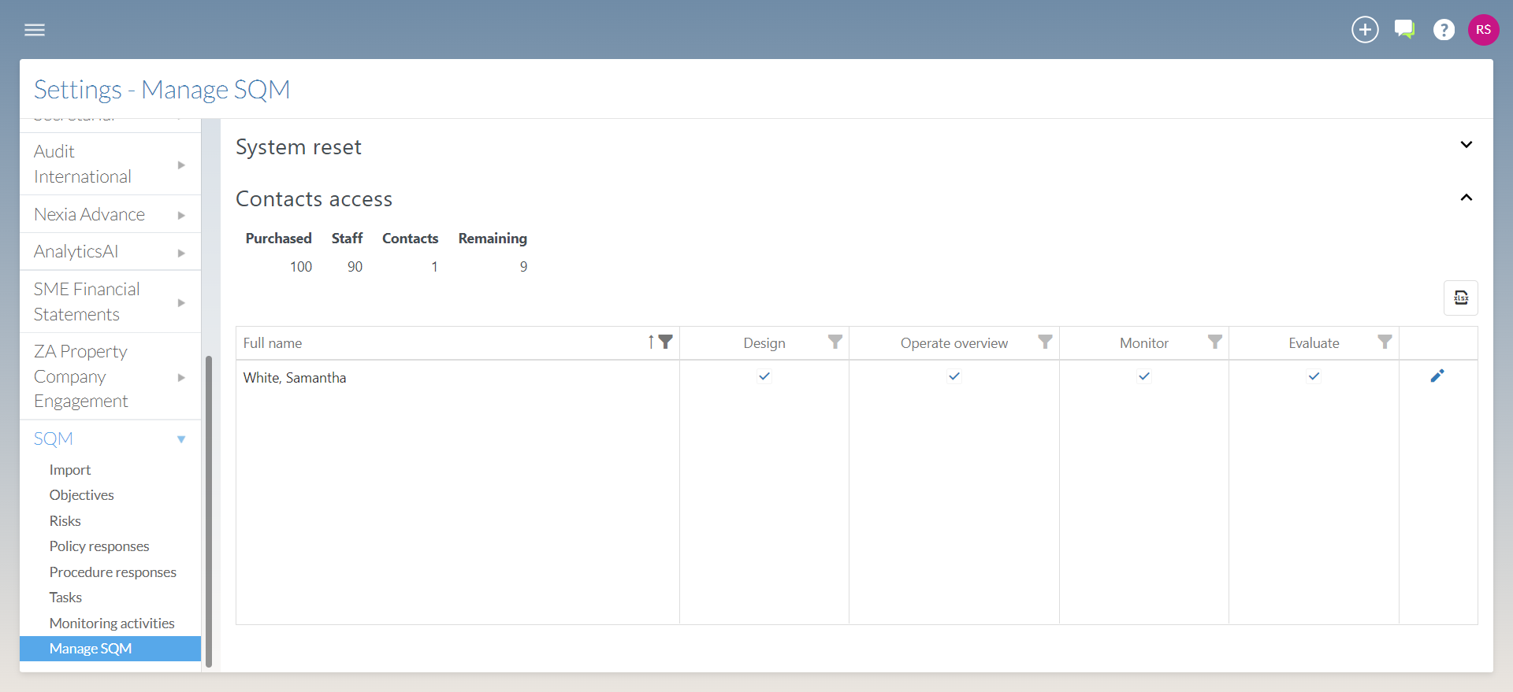The width and height of the screenshot is (1513, 692).
Task: Open the RS user profile avatar
Action: [1483, 30]
